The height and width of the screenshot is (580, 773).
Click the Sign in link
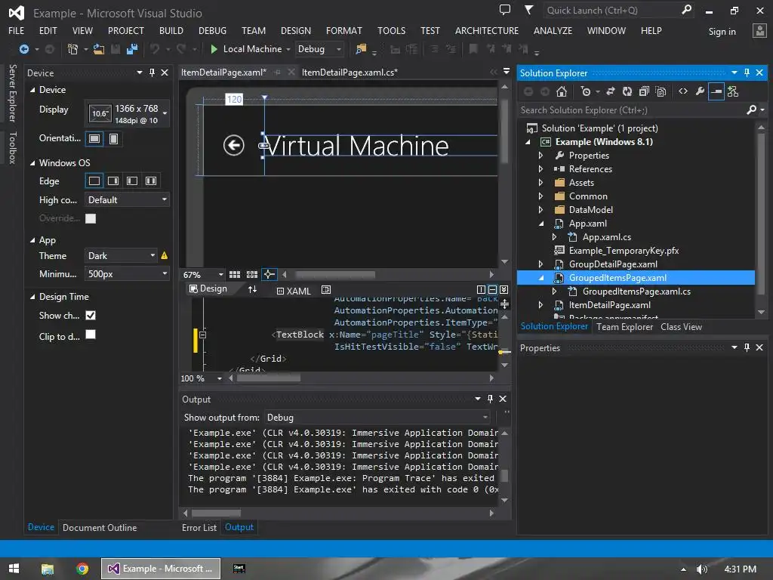[x=722, y=32]
